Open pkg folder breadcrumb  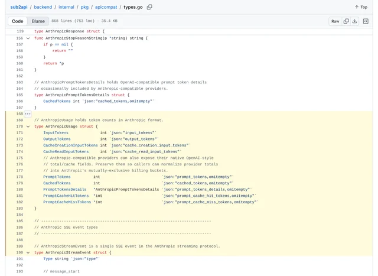84,7
